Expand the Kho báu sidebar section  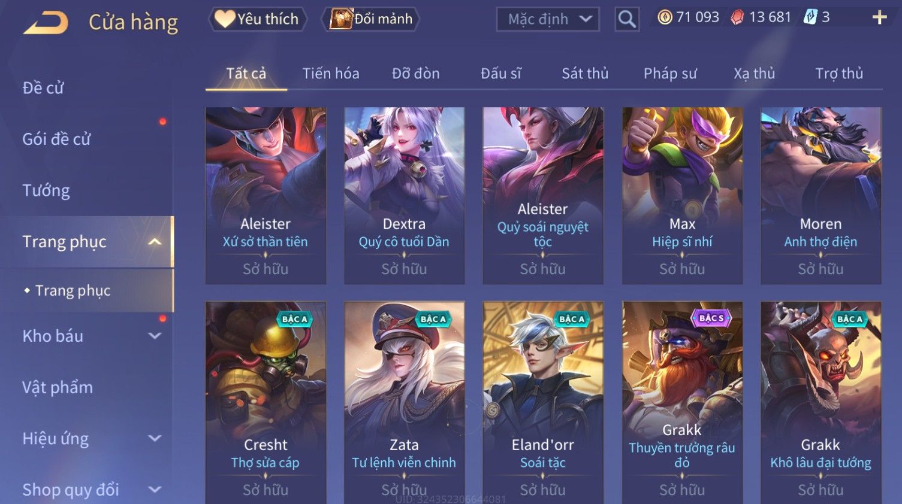(155, 336)
